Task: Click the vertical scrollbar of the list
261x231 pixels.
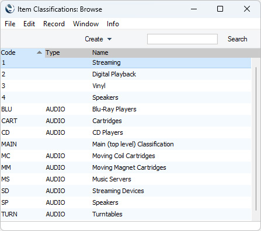Action: point(256,139)
